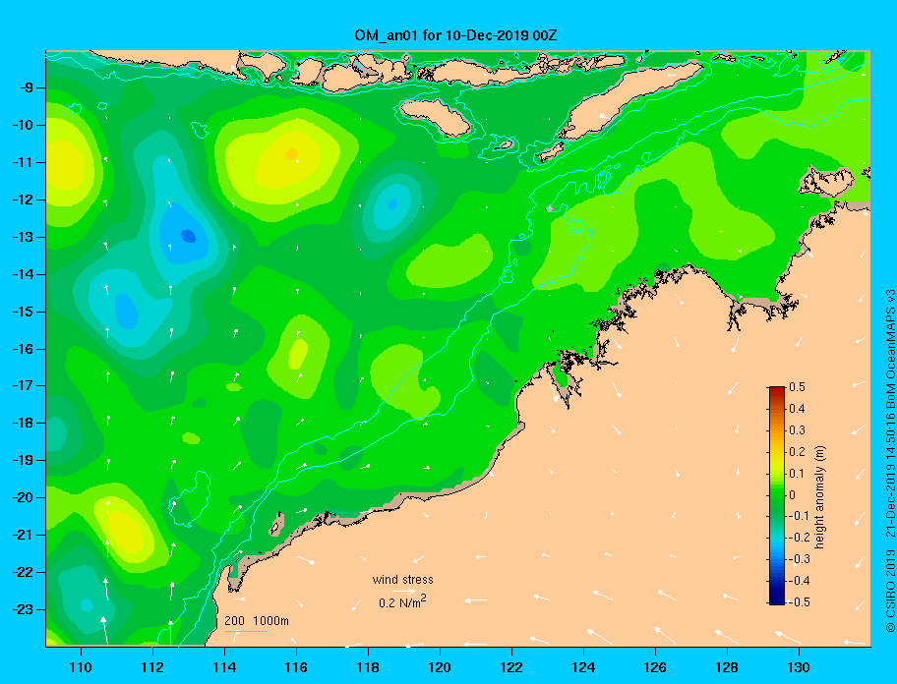
Task: Click the colorbar's bottom tick label '-0.5'
Action: point(800,602)
